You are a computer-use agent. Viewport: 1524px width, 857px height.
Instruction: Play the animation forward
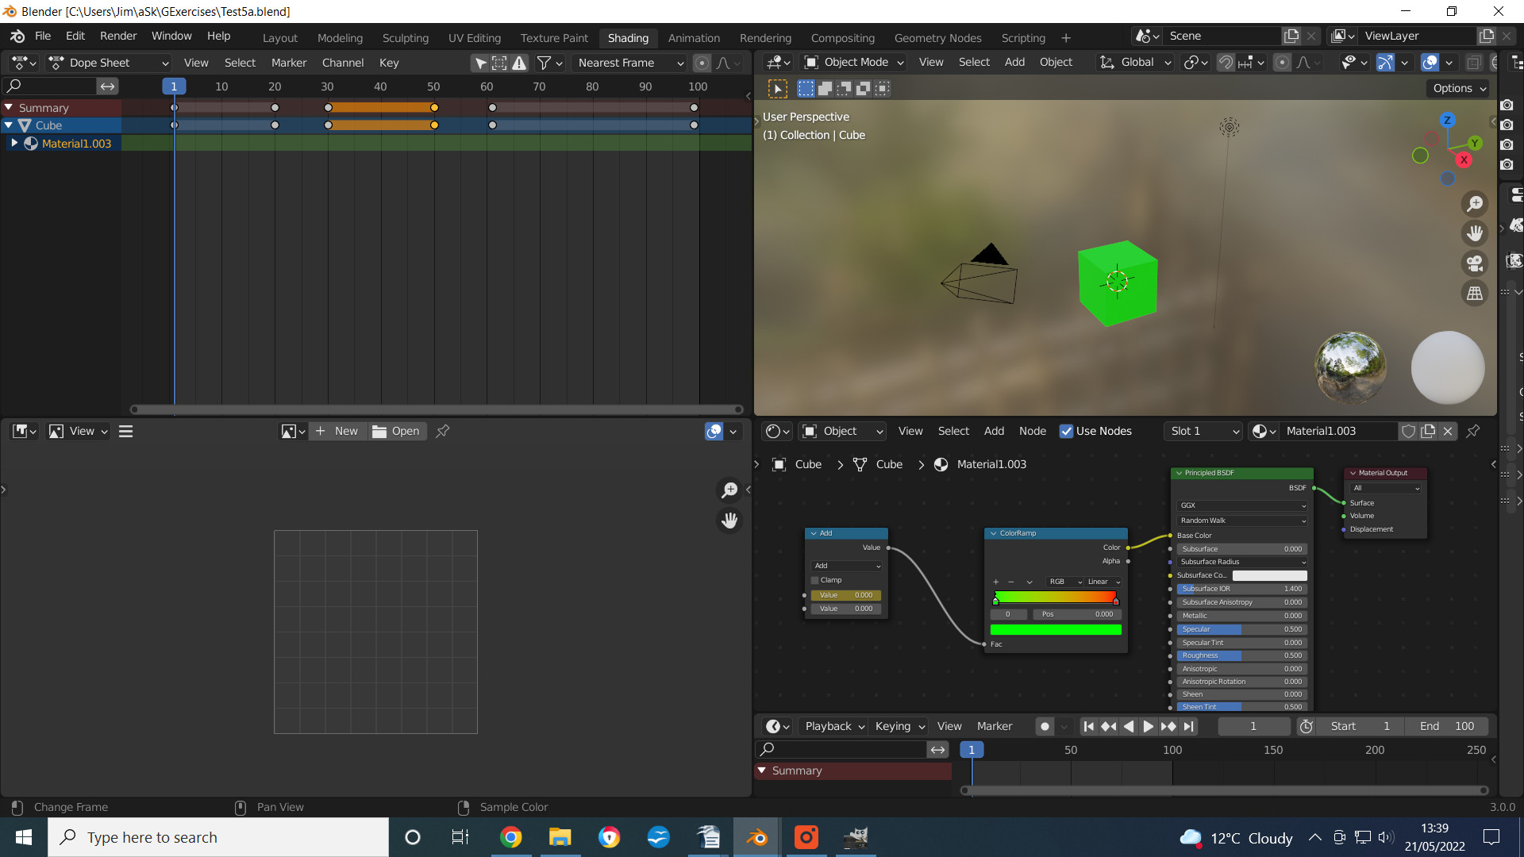(1149, 726)
